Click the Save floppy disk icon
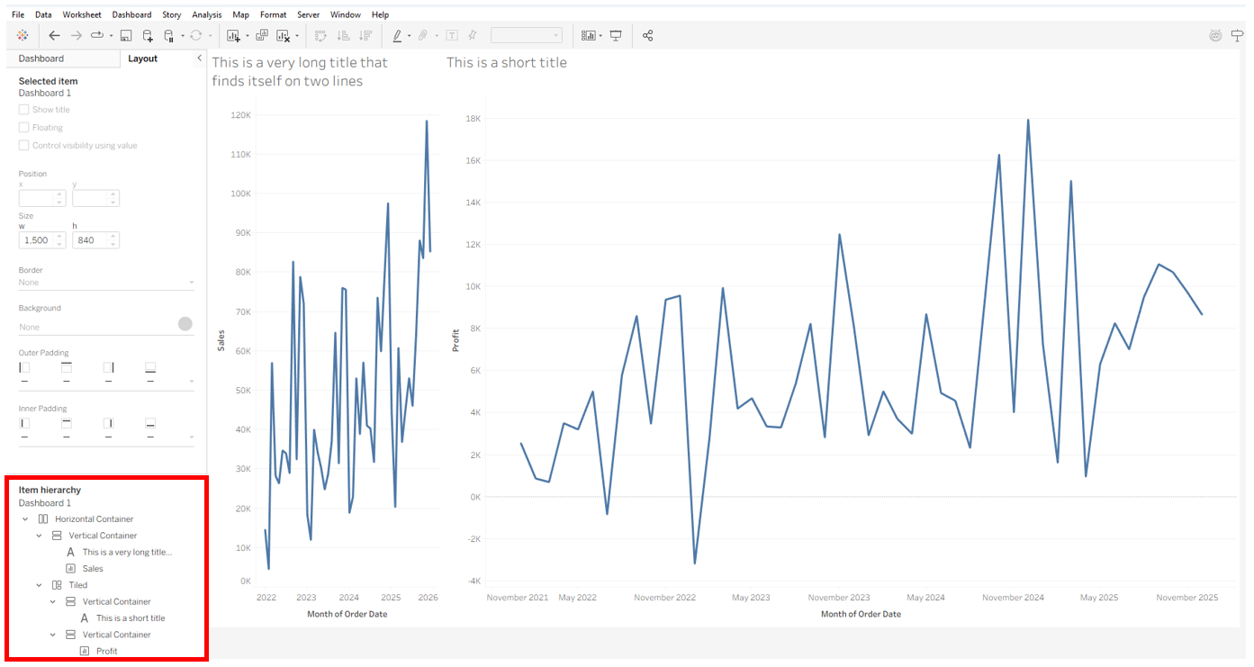 [126, 35]
